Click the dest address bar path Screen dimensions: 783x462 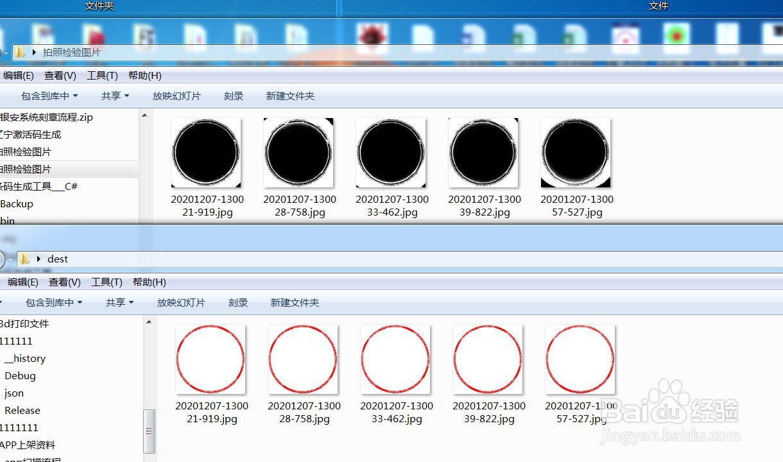point(58,259)
